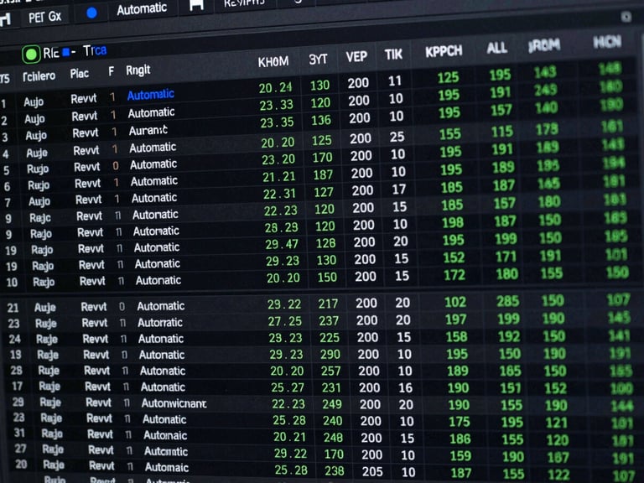Click the Auranic entry in row 3

tap(148, 130)
